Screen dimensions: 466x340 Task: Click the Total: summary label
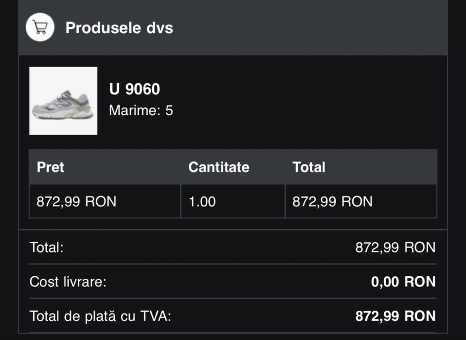46,247
